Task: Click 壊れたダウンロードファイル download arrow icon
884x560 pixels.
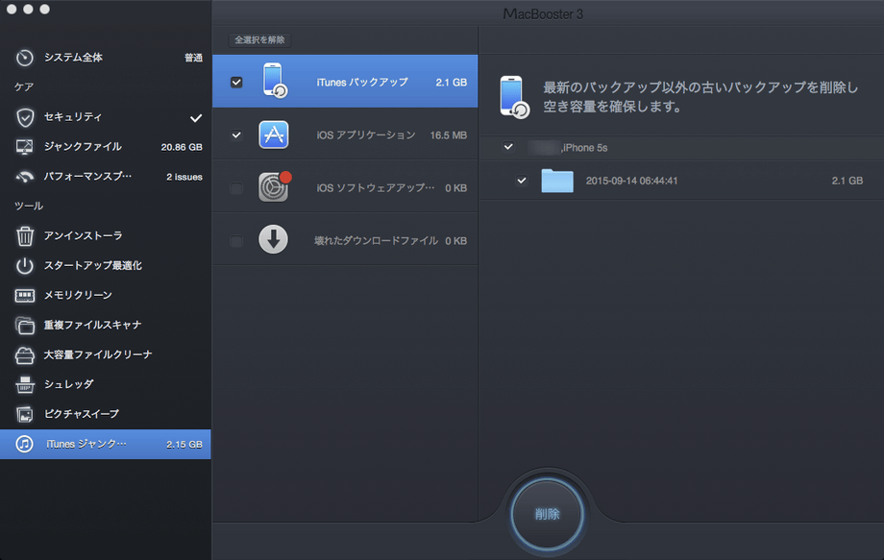Action: 274,239
